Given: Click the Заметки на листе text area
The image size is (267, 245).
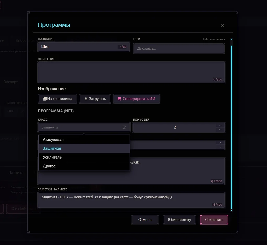Looking at the screenshot, I should [x=131, y=200].
